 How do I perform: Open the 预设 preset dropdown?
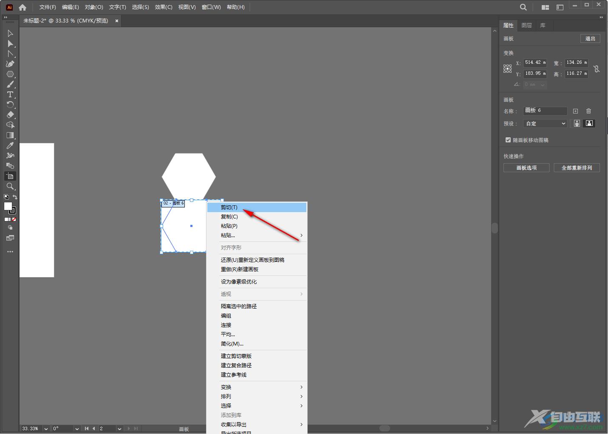pyautogui.click(x=546, y=124)
